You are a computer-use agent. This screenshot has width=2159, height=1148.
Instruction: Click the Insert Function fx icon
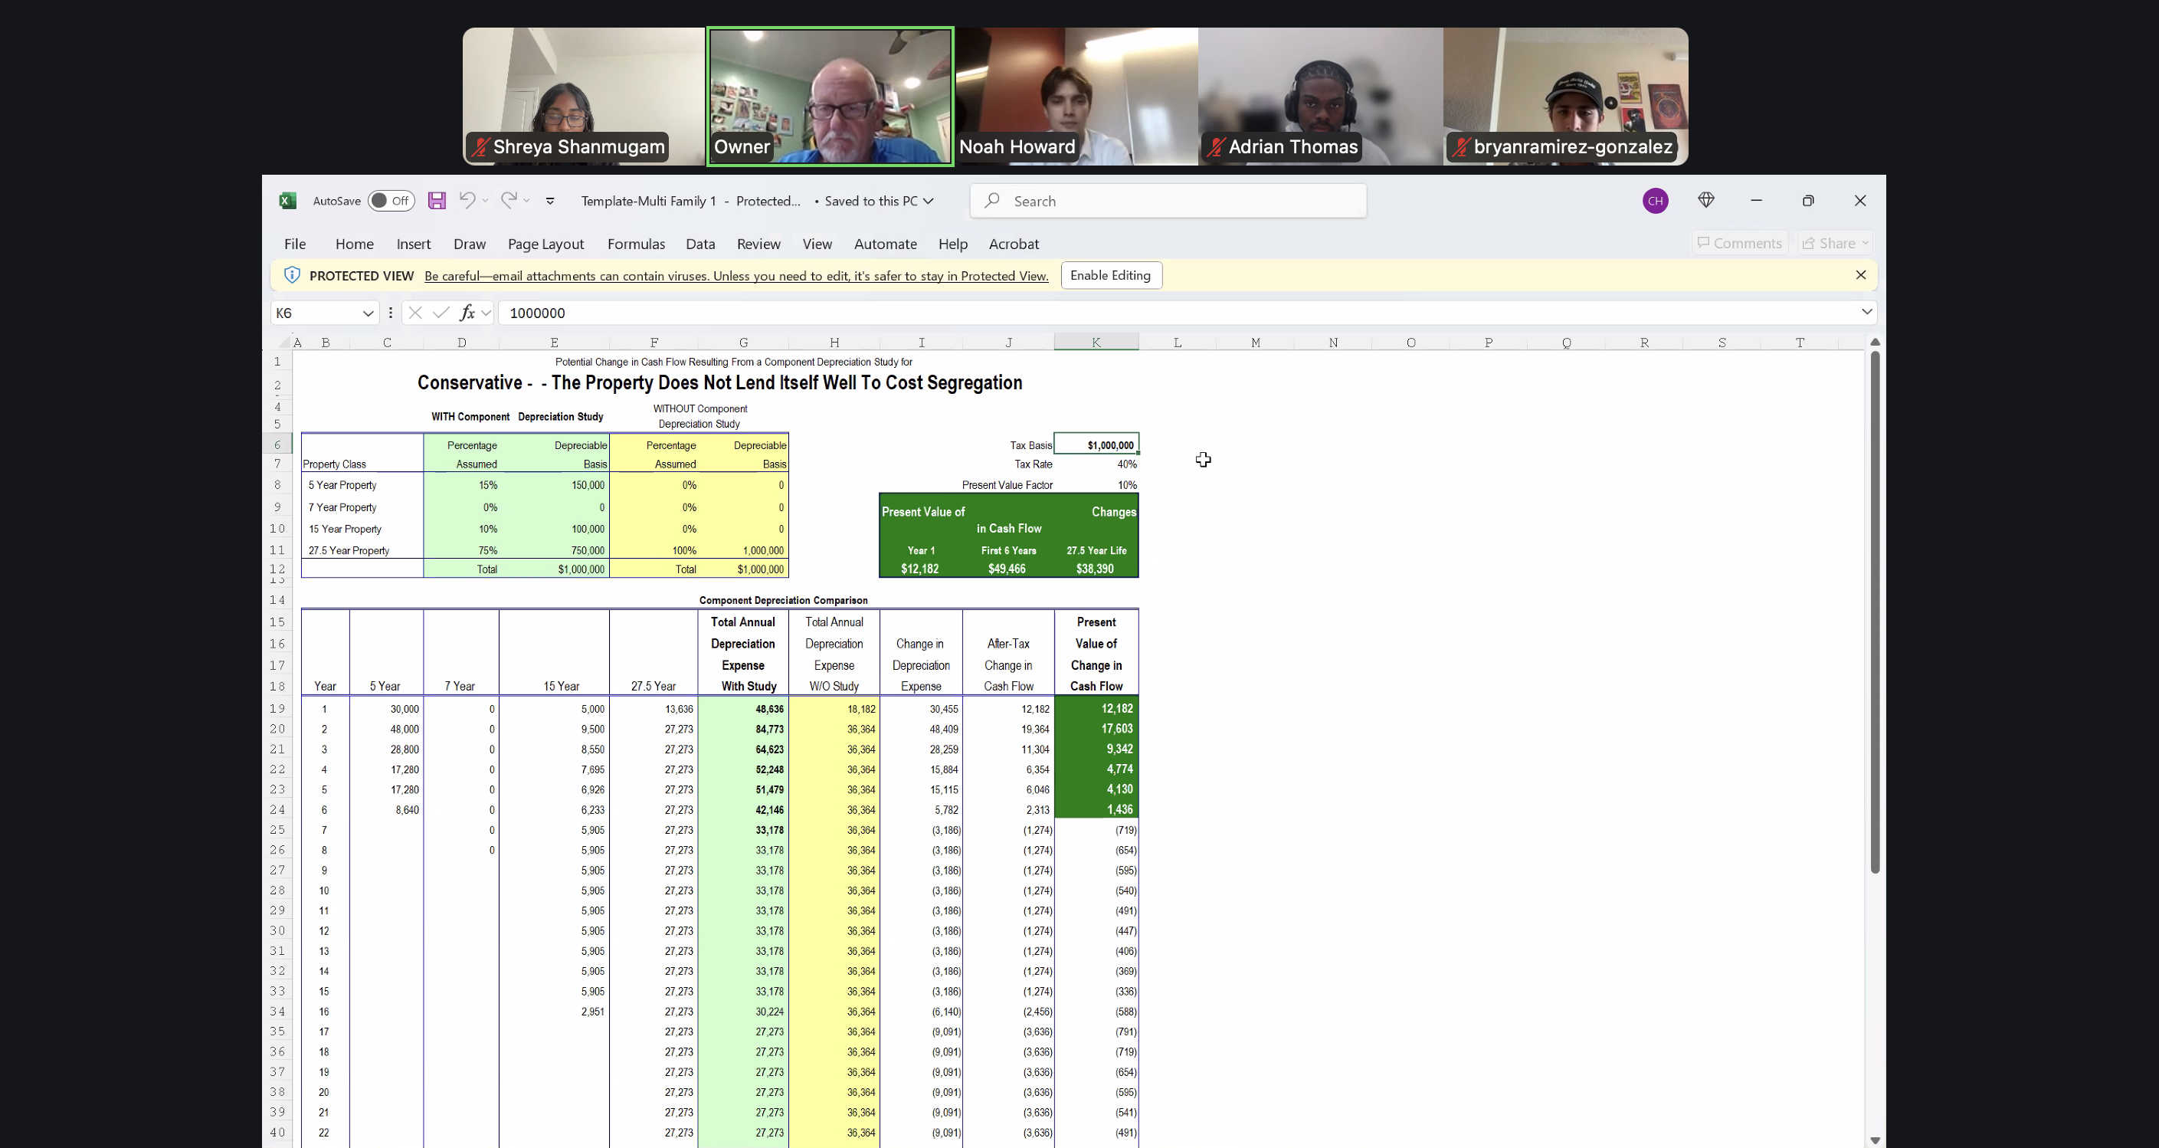click(467, 313)
